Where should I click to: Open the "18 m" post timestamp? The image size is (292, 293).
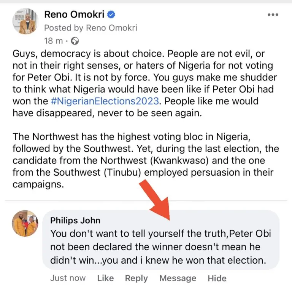pos(53,40)
